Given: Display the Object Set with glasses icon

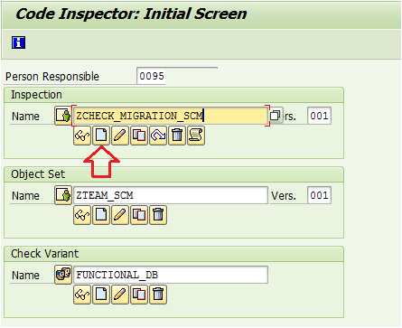Looking at the screenshot, I should coord(82,215).
